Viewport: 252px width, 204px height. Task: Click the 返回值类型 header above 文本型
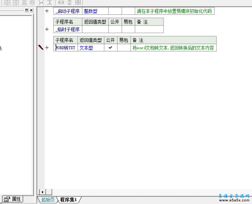91,40
